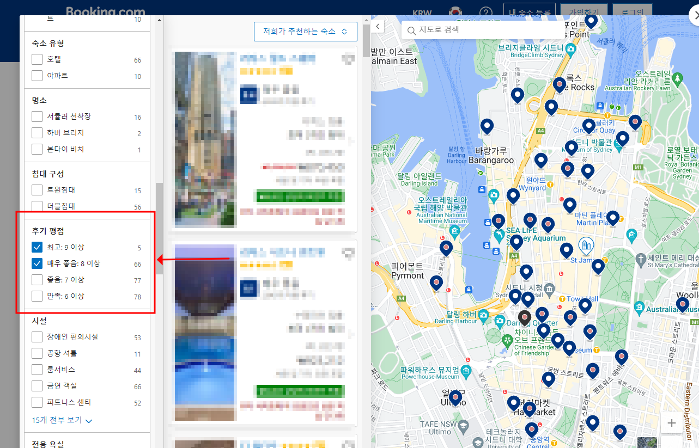Click the filter panel scrollbar thumb
Image resolution: width=699 pixels, height=448 pixels.
pos(159,229)
